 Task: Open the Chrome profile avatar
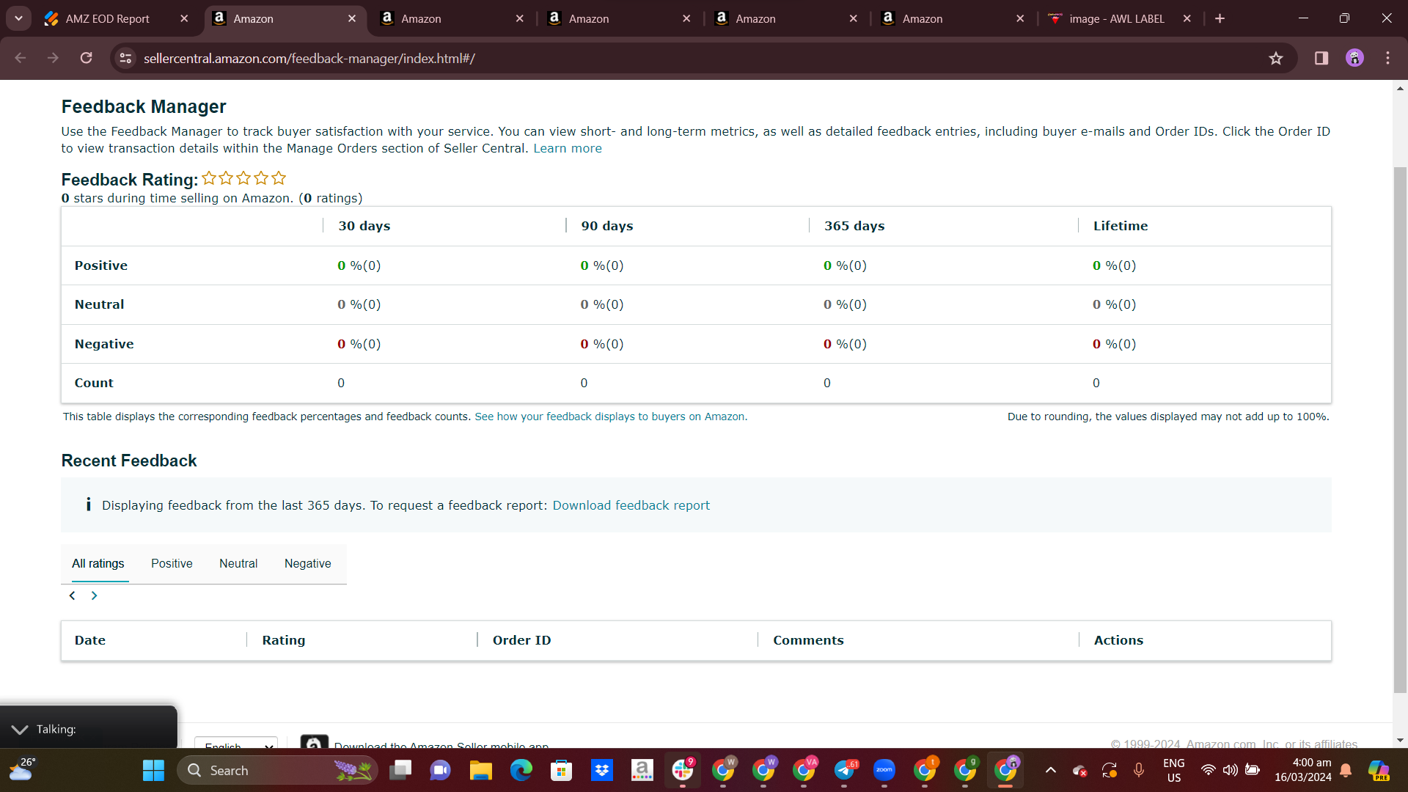point(1354,58)
